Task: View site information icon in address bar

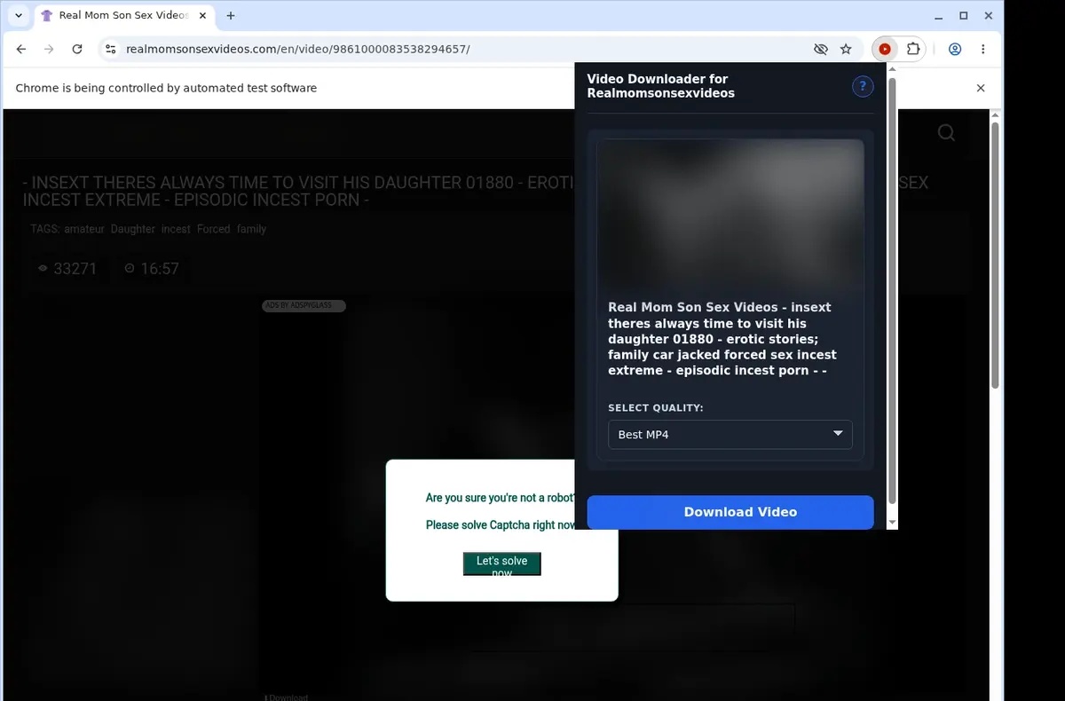Action: point(110,50)
